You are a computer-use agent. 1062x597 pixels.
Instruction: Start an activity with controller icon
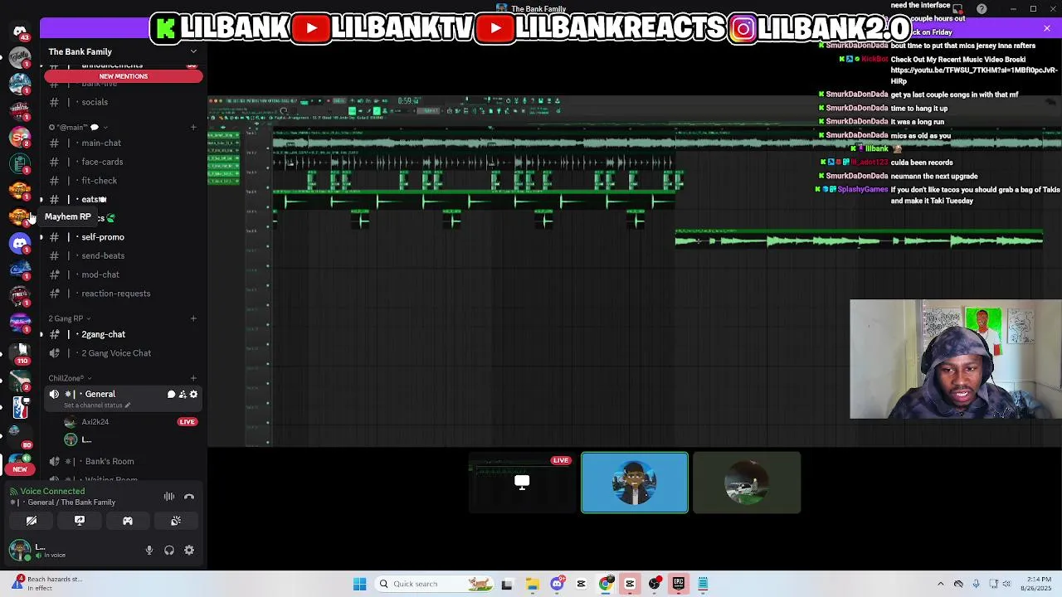(128, 521)
